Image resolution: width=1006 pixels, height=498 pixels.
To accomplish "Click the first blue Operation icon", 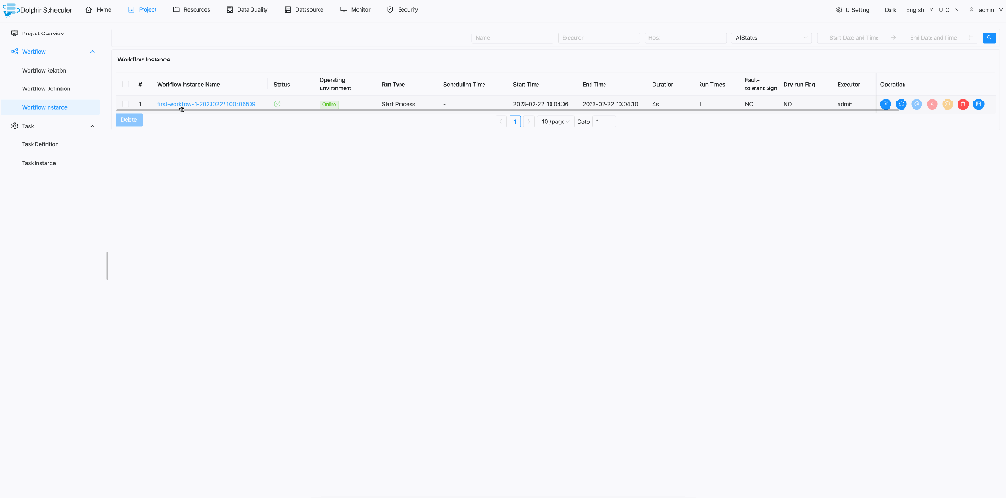I will (886, 104).
